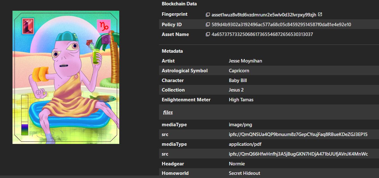The width and height of the screenshot is (379, 178).
Task: Click the Character label
Action: (x=173, y=80)
